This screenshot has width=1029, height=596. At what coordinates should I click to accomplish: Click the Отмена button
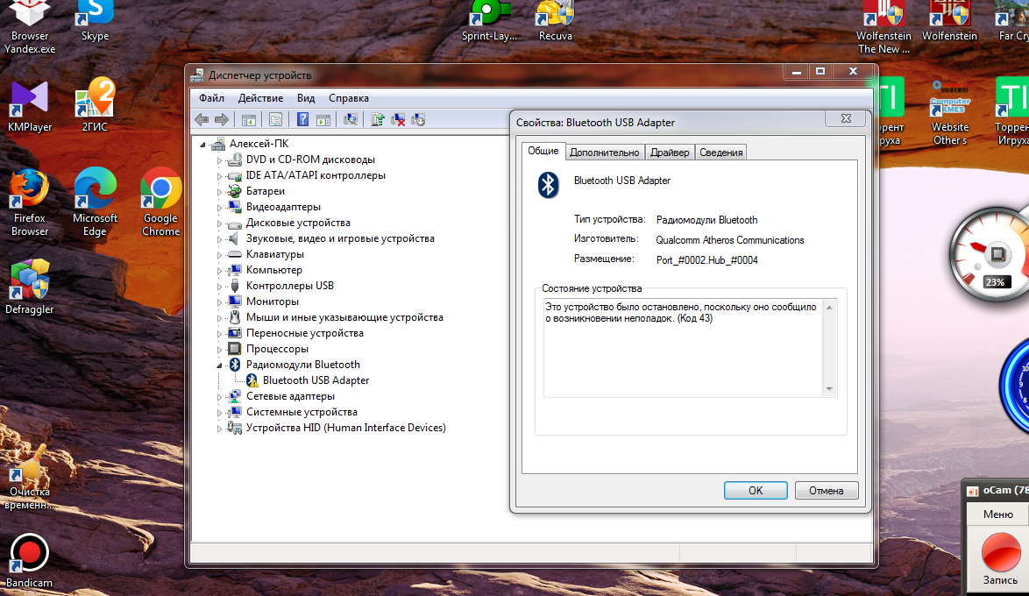[826, 491]
